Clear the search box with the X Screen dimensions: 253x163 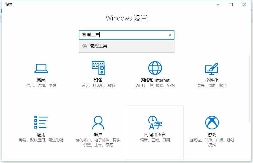(170, 35)
